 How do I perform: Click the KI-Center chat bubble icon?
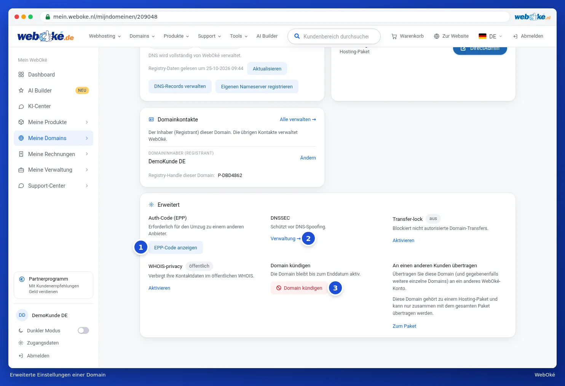[21, 107]
